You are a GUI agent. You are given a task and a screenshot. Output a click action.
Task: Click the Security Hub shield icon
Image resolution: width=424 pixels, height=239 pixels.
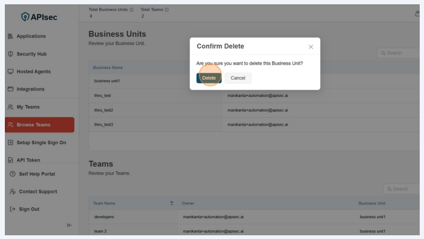tap(11, 54)
